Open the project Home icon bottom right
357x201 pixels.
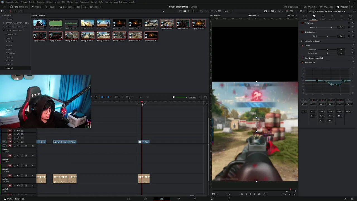345,199
